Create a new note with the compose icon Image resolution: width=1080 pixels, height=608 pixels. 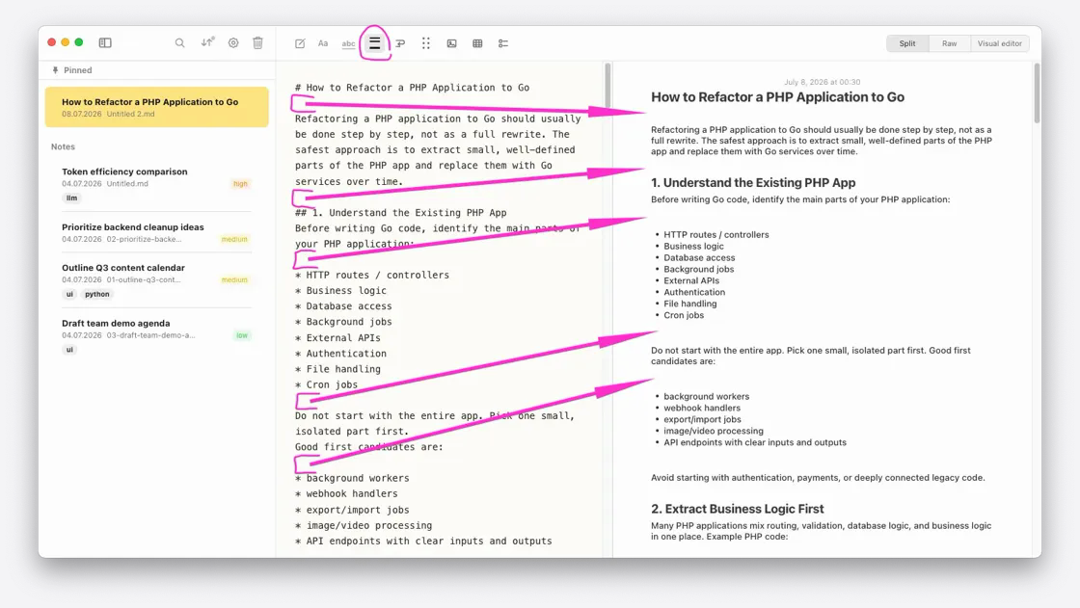pos(300,43)
